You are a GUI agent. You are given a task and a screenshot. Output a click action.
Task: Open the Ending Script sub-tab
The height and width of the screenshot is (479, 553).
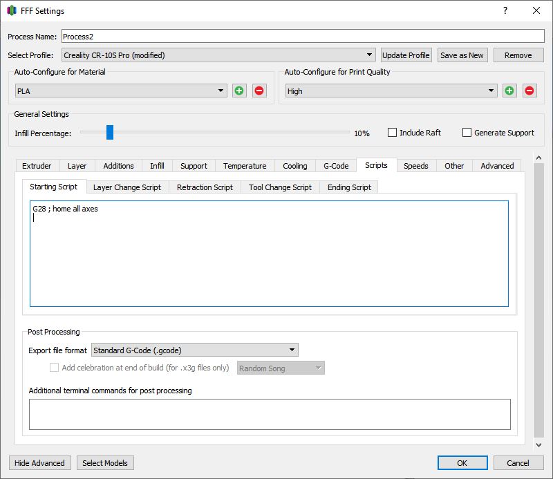349,187
